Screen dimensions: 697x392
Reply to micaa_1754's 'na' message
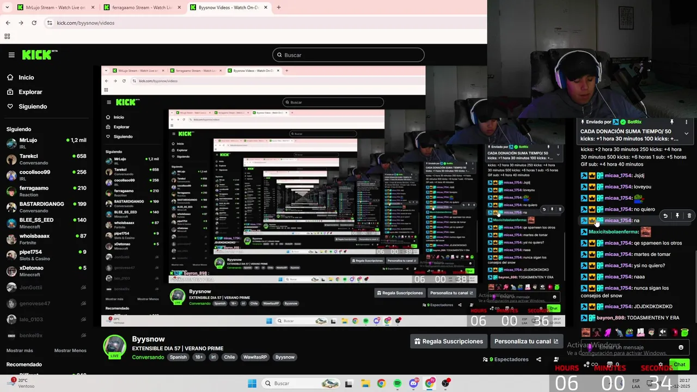point(665,216)
